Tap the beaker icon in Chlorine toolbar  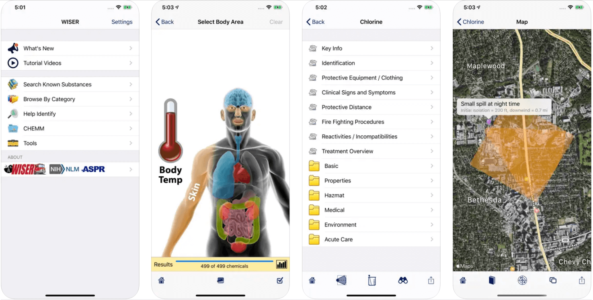click(372, 280)
